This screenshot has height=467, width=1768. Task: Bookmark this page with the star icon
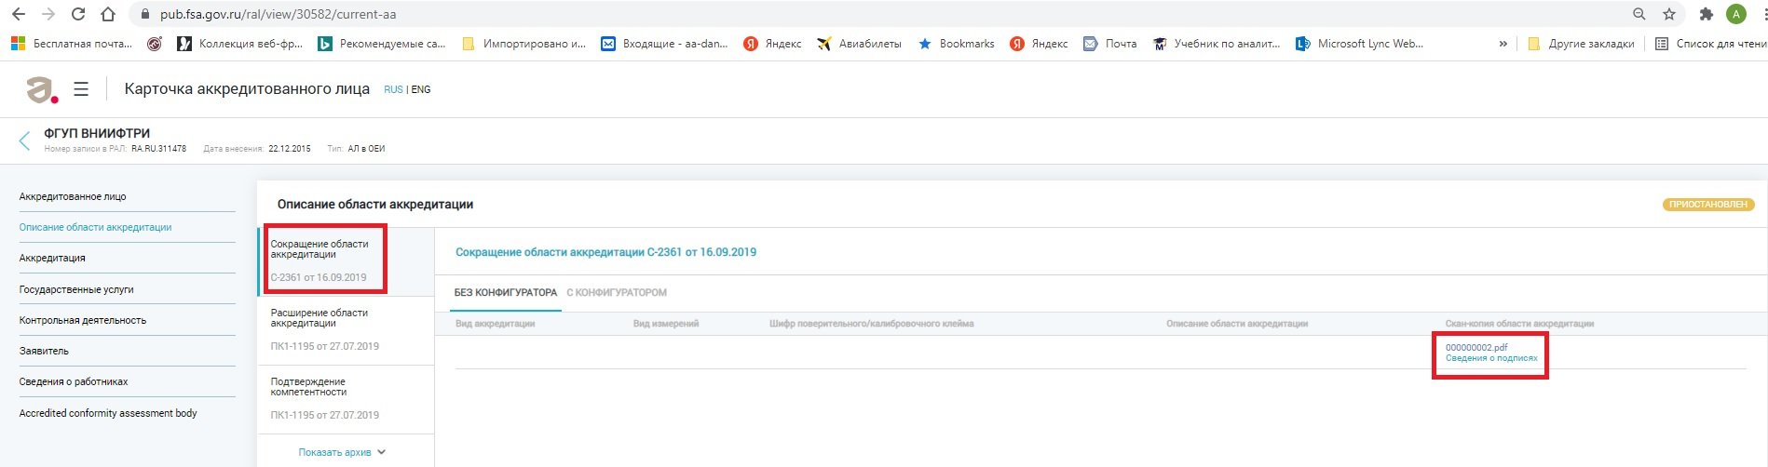pyautogui.click(x=1669, y=15)
